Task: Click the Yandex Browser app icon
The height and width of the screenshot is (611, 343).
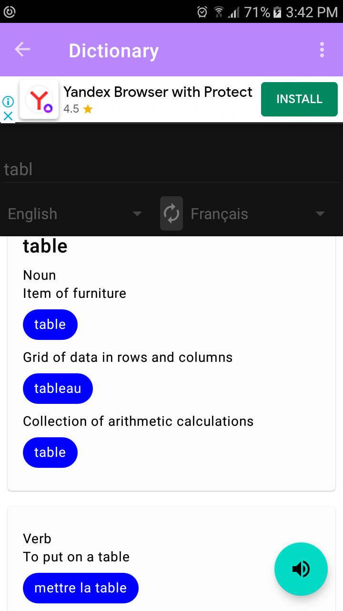Action: (x=39, y=99)
